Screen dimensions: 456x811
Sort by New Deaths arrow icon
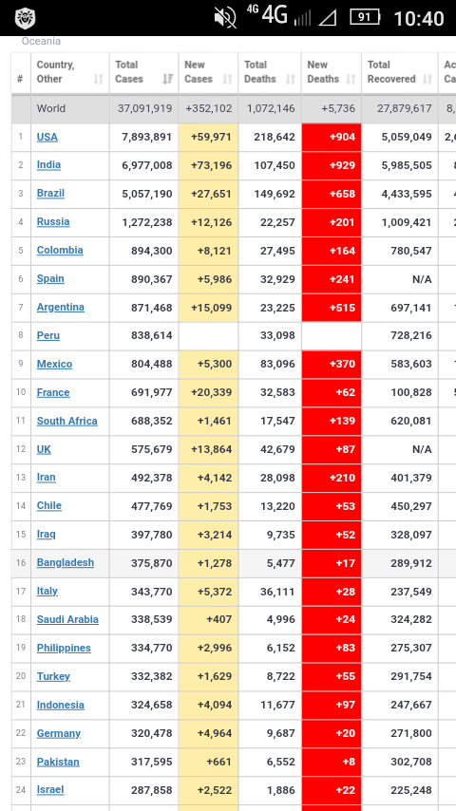pos(351,79)
